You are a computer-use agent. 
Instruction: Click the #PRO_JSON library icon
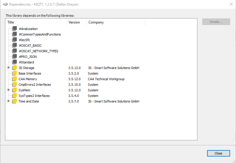coord(14,56)
